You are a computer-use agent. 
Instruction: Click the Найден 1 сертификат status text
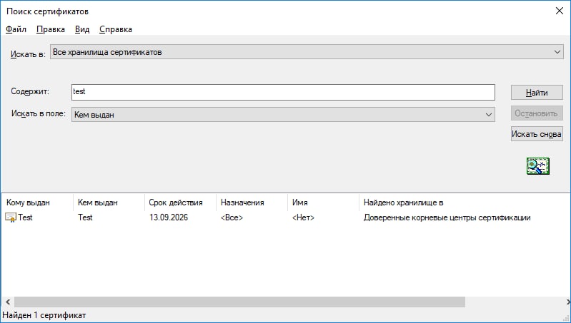pyautogui.click(x=44, y=315)
